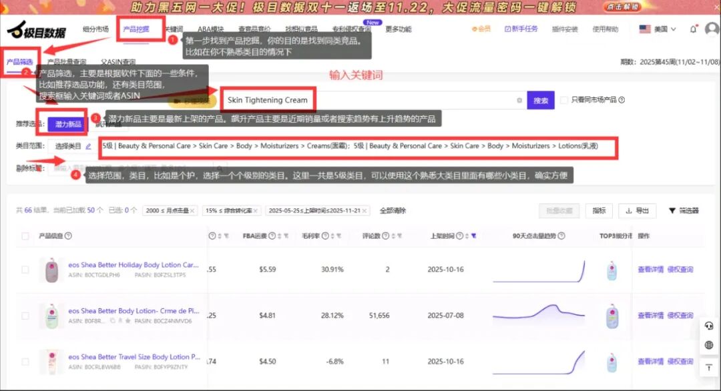This screenshot has width=721, height=391.
Task: Open the user avatar menu
Action: click(x=713, y=29)
